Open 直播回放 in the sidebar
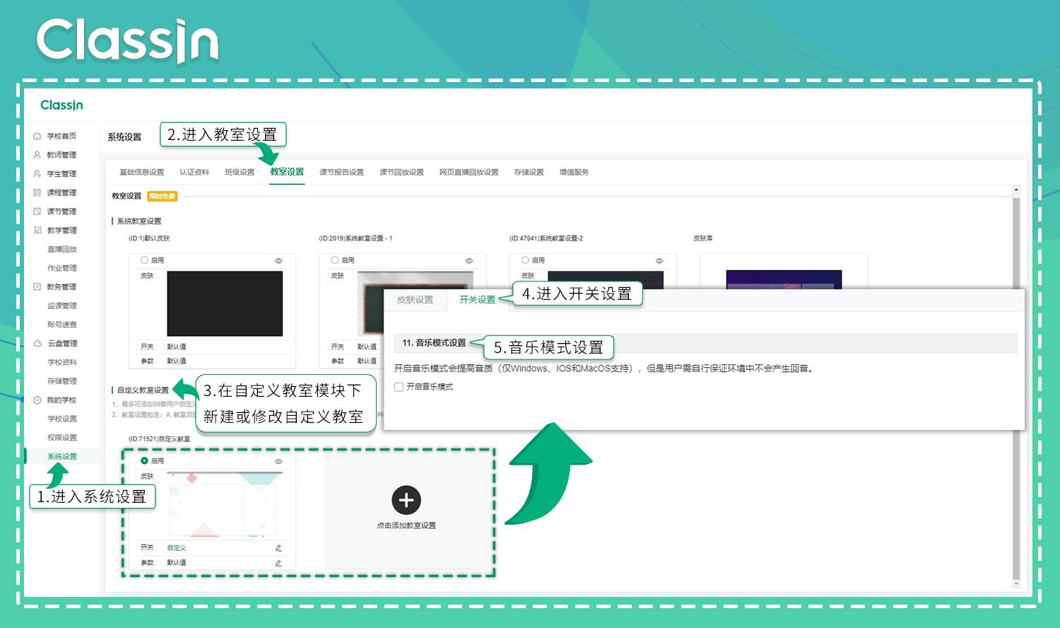The height and width of the screenshot is (628, 1060). click(x=62, y=249)
